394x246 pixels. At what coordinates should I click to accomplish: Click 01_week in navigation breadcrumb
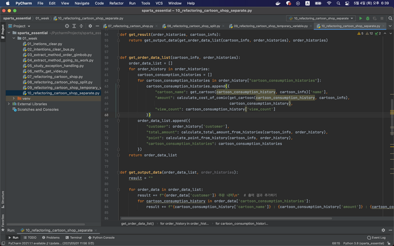click(42, 18)
